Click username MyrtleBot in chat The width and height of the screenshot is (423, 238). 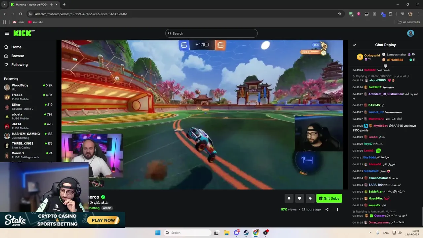pos(380,126)
